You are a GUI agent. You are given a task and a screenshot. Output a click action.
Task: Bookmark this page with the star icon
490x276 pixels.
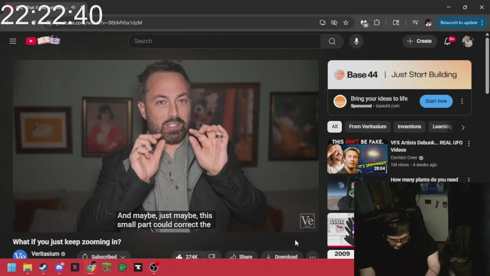tap(346, 23)
